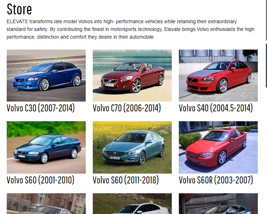Select the Volvo S60R (2003-2007) title
The width and height of the screenshot is (267, 214).
click(216, 180)
